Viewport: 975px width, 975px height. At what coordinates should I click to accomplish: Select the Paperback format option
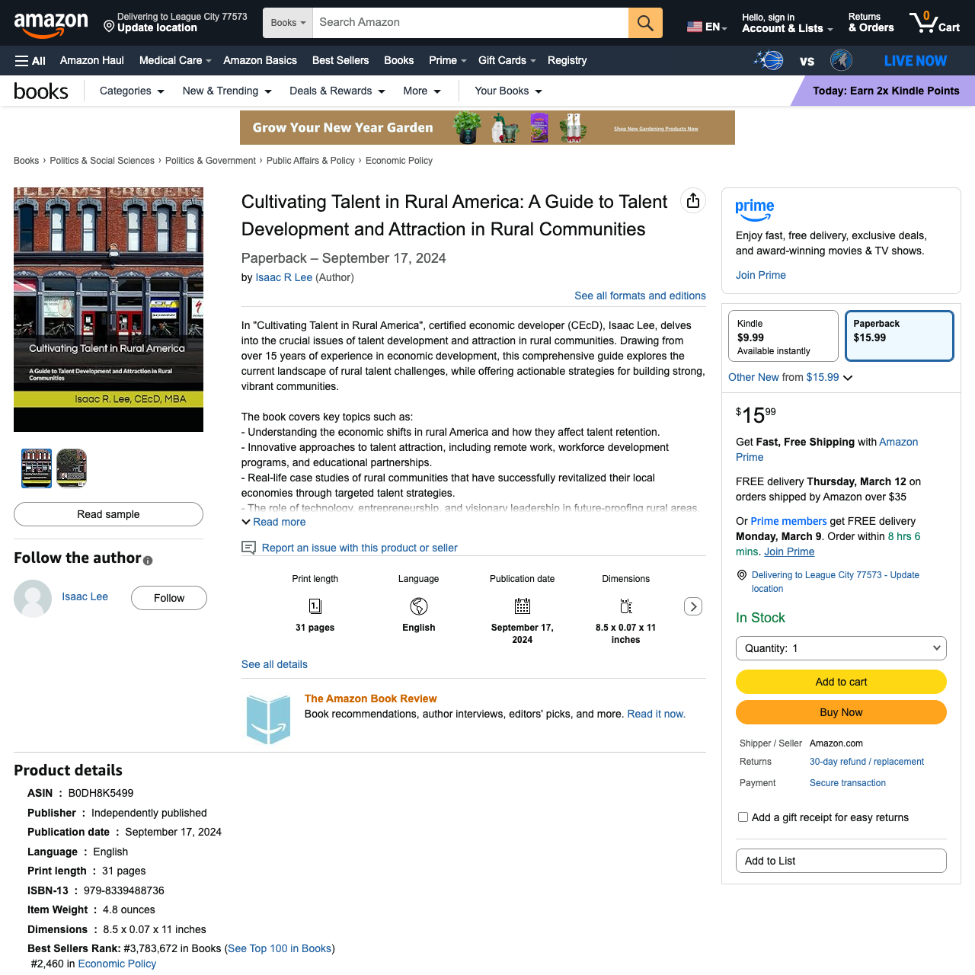pos(899,335)
